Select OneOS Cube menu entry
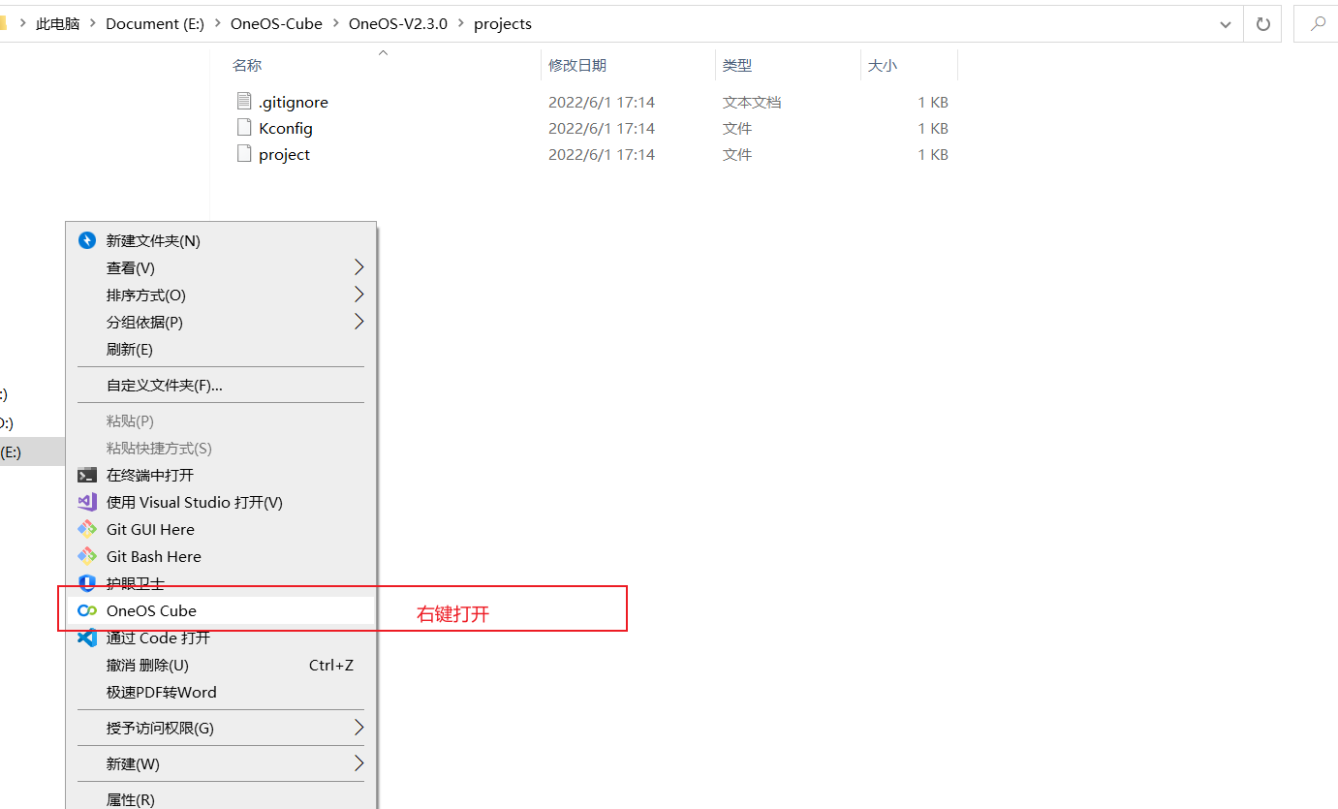The width and height of the screenshot is (1338, 809). (221, 610)
